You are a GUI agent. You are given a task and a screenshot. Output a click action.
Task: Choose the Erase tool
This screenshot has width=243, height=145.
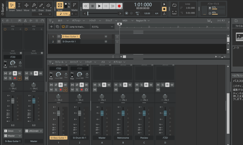tap(48, 5)
